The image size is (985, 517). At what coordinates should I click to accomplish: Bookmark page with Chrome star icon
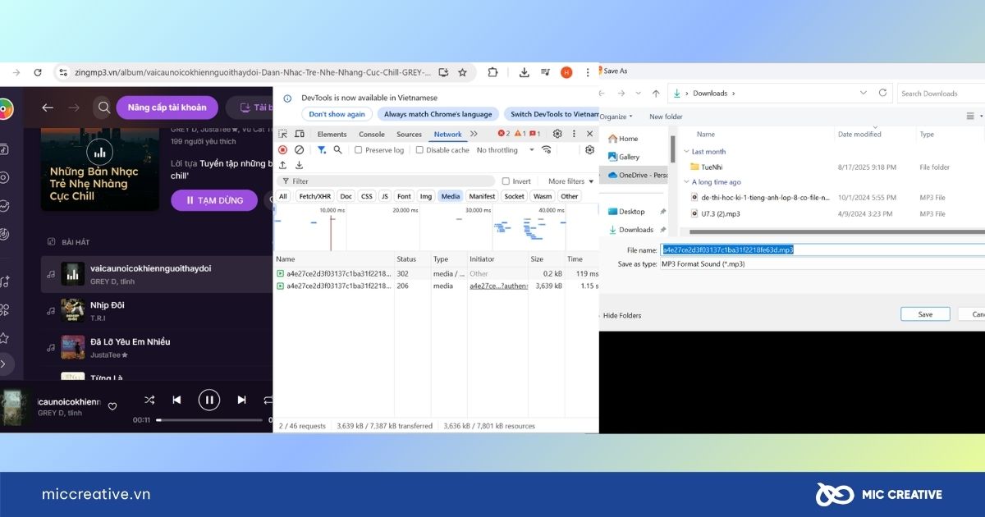click(462, 72)
